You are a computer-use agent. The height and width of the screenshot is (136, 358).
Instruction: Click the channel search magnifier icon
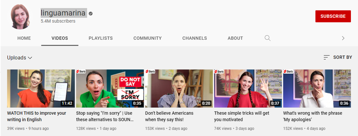click(x=268, y=38)
